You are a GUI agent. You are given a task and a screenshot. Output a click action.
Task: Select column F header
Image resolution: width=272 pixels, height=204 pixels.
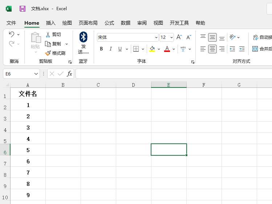click(x=204, y=85)
